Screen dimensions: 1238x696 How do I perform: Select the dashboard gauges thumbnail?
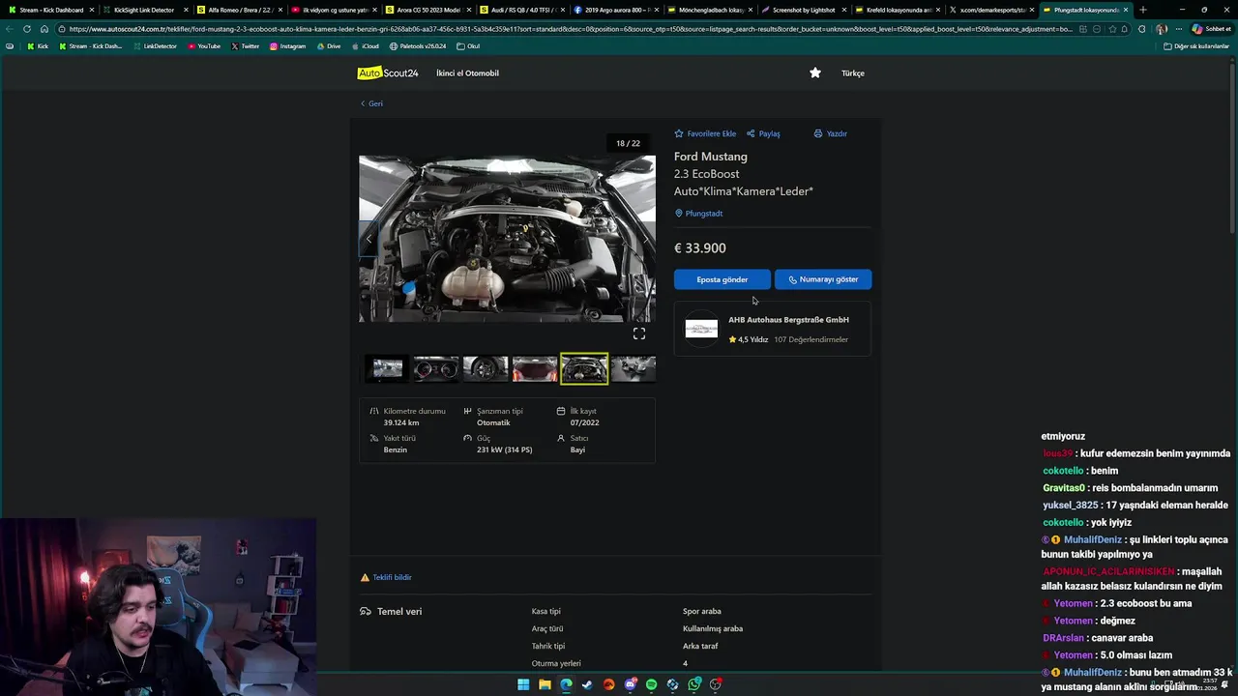[x=435, y=368]
